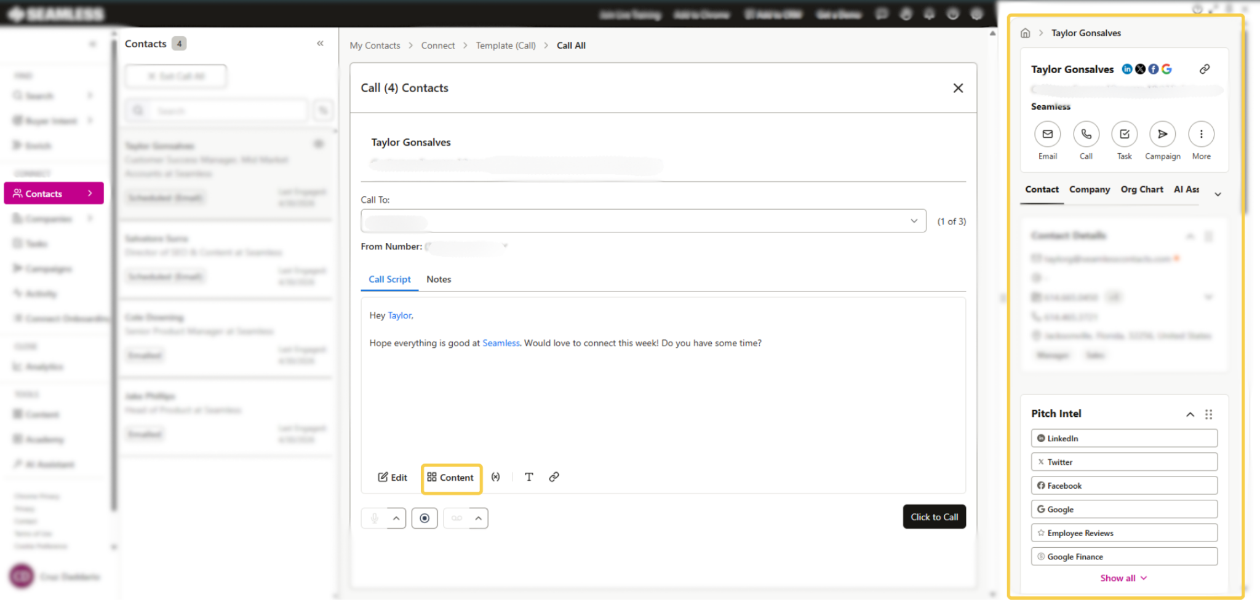Image resolution: width=1260 pixels, height=600 pixels.
Task: Open Contacts in the left sidebar
Action: (x=54, y=194)
